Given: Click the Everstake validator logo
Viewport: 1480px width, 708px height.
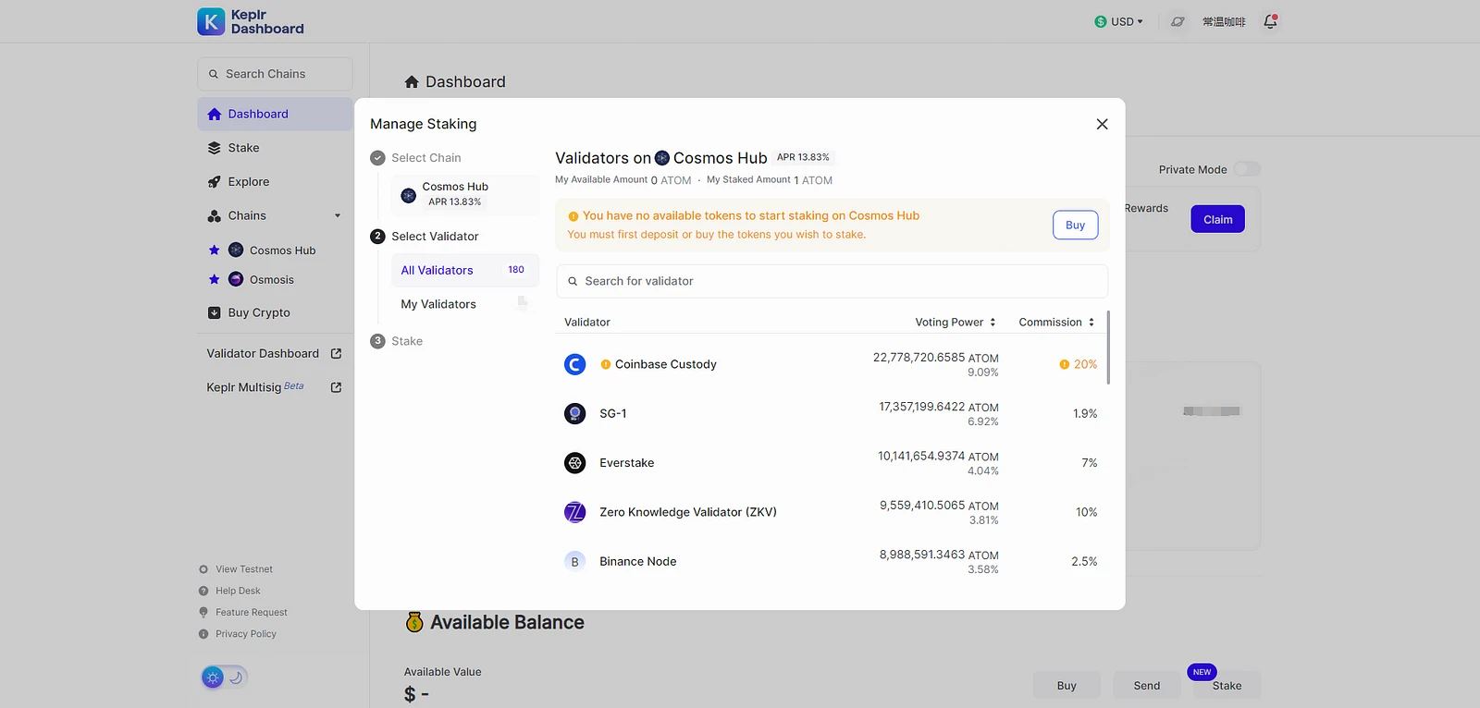Looking at the screenshot, I should point(574,463).
